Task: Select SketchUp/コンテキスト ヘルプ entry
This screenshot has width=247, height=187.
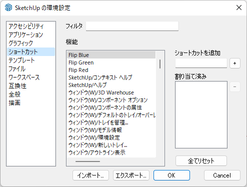Action: coord(111,77)
